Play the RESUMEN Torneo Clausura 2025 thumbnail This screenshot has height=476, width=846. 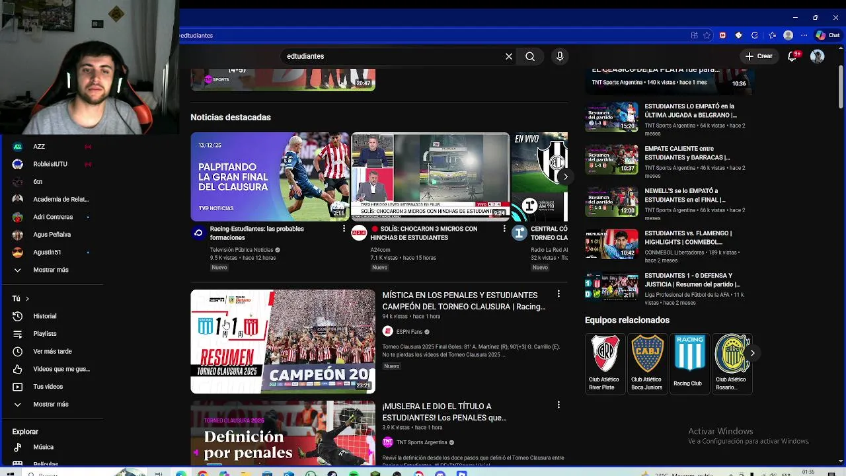point(283,342)
